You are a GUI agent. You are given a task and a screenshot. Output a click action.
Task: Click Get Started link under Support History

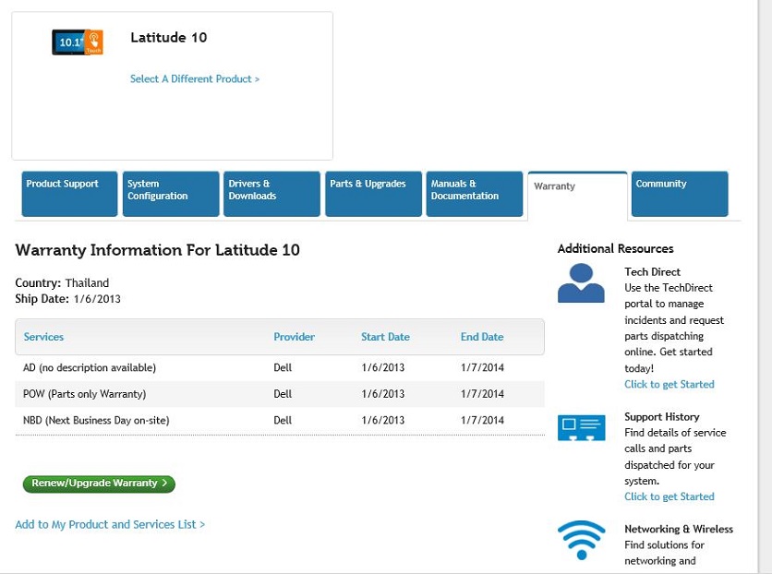669,496
